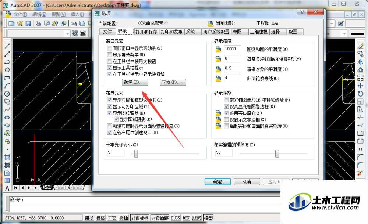This screenshot has width=368, height=224.
Task: Uncheck 显示工具栏提示 checkbox
Action: click(x=109, y=68)
